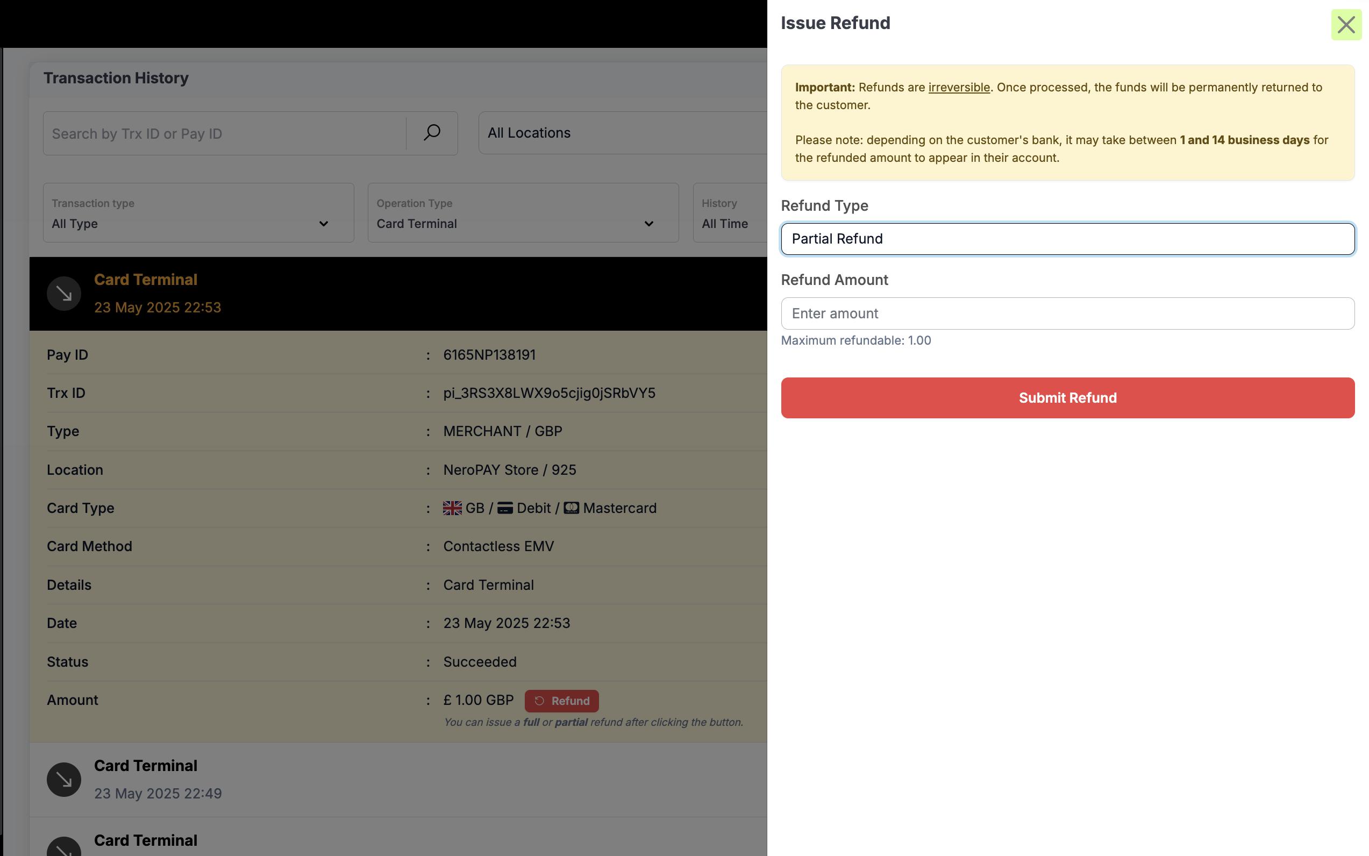Click the Enter amount refund field
This screenshot has width=1369, height=856.
pyautogui.click(x=1067, y=313)
